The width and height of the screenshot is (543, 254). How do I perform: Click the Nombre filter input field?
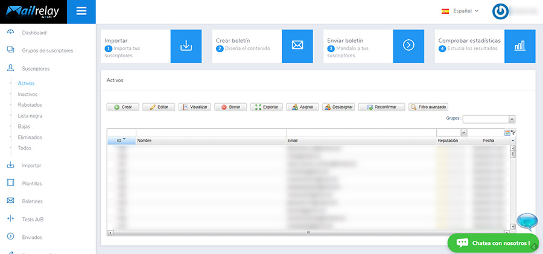coord(211,133)
